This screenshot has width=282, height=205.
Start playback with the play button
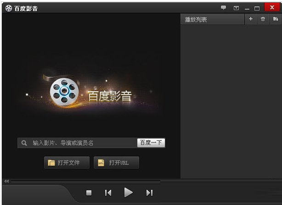click(x=129, y=193)
